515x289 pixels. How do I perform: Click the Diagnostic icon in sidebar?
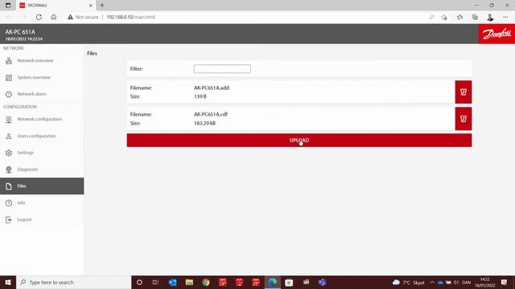tap(9, 169)
